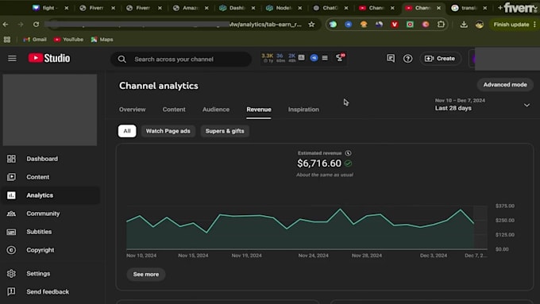The width and height of the screenshot is (540, 304).
Task: Switch to the Overview tab
Action: [x=133, y=110]
